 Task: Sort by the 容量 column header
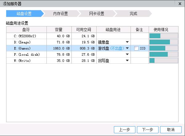coord(59,30)
